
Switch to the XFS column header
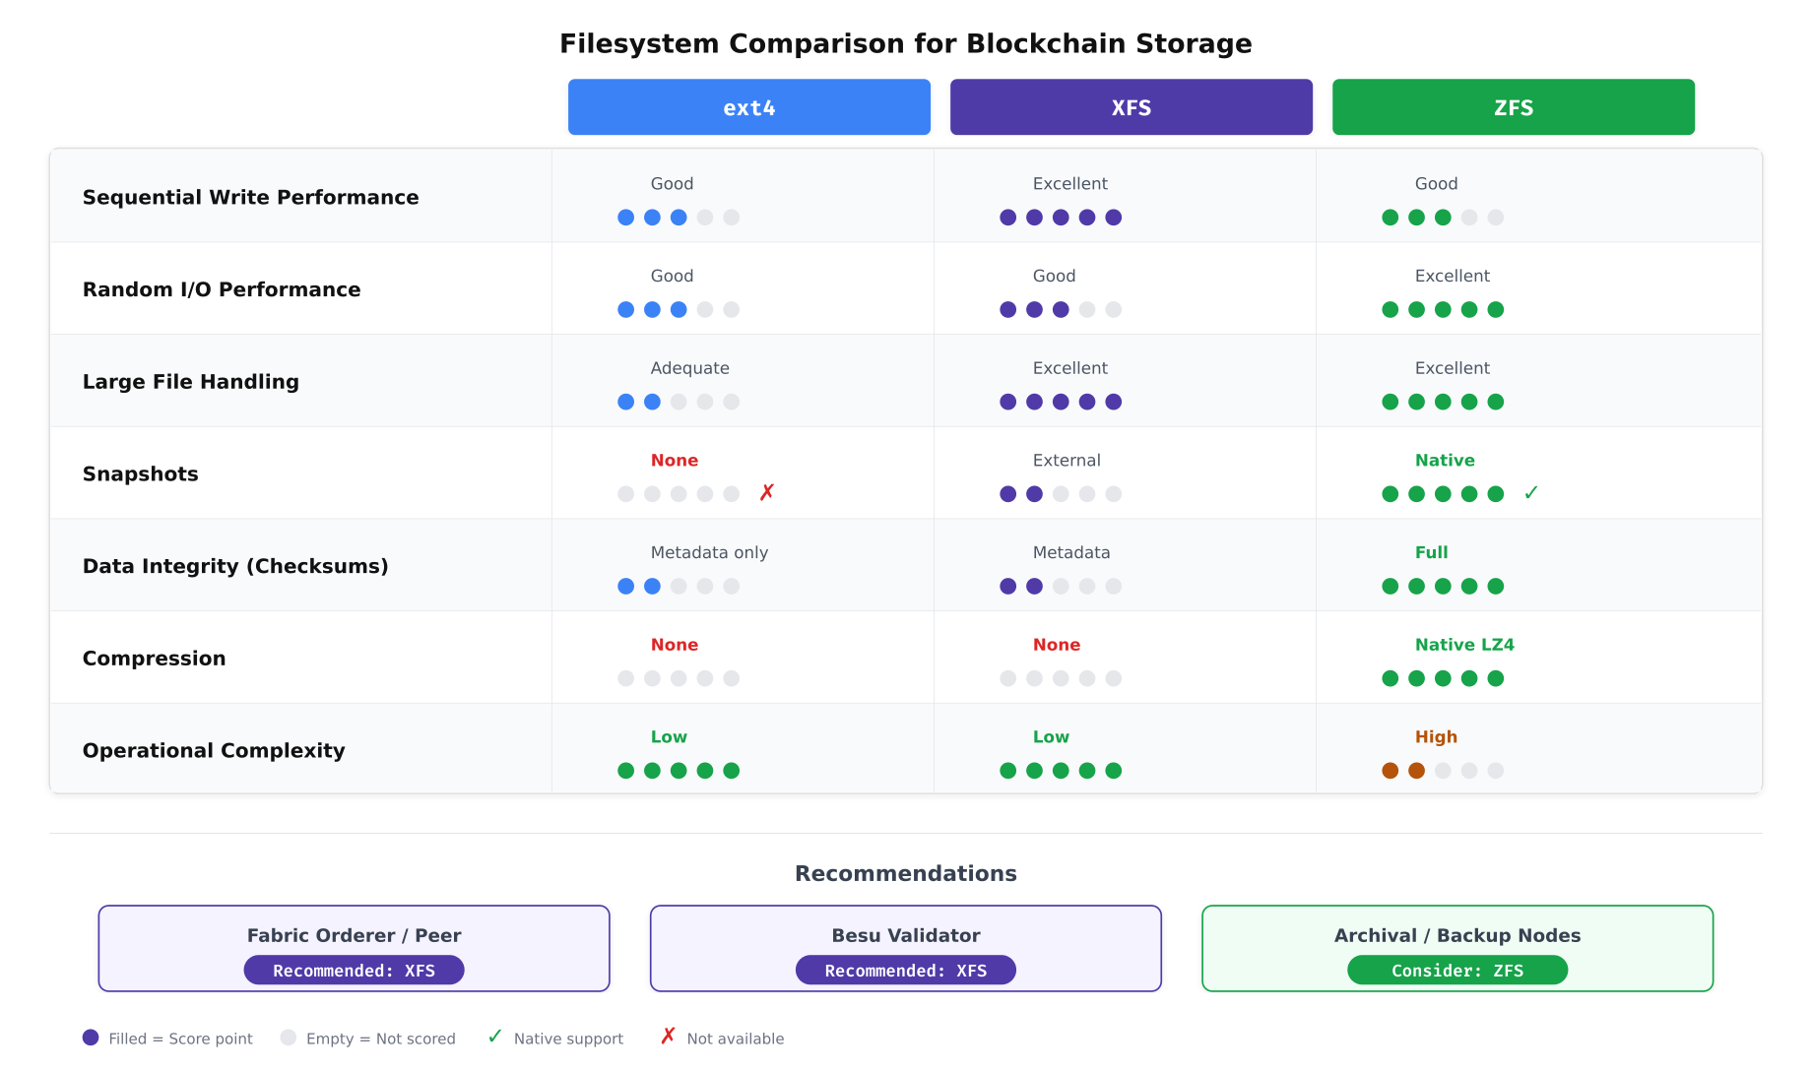coord(1130,107)
